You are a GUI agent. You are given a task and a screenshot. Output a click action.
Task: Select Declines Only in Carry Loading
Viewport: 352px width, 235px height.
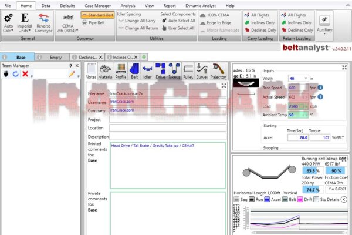[x=260, y=30]
